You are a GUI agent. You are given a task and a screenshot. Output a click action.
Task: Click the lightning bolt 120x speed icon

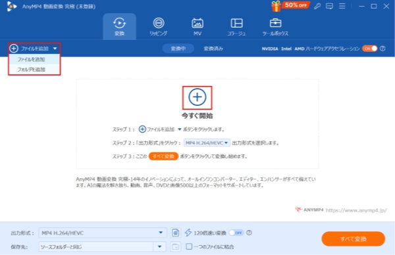188,233
